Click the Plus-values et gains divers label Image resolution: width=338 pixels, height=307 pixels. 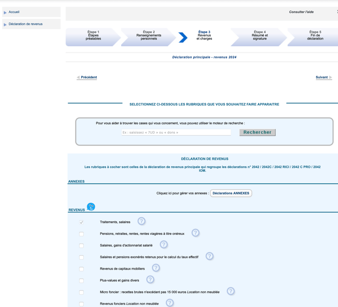119,281
